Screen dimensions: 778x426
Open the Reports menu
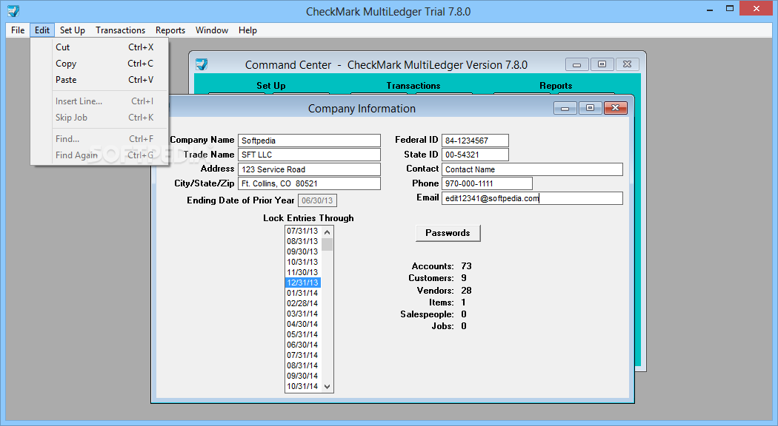[170, 30]
